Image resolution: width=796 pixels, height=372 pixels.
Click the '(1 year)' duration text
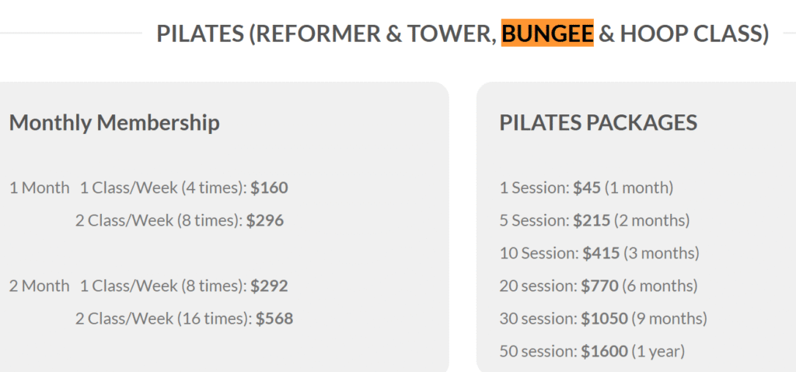[658, 351]
